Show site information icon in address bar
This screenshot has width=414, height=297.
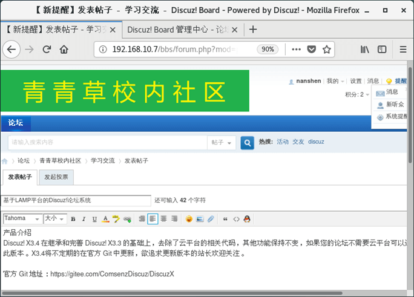point(103,50)
